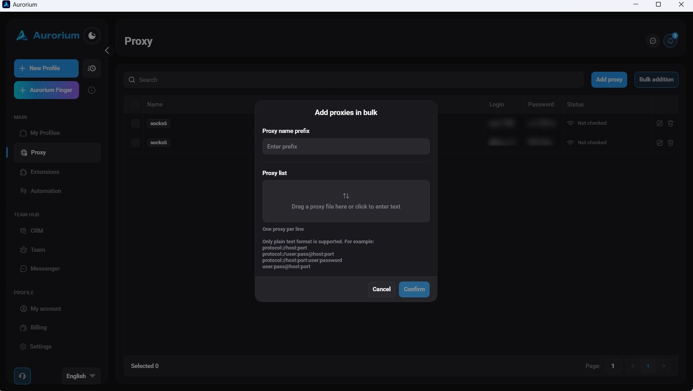Click the proxy file drop area
This screenshot has height=391, width=693.
click(x=346, y=201)
